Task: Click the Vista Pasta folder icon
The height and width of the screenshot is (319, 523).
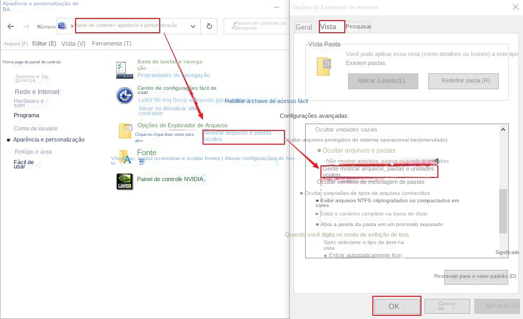Action: (323, 67)
